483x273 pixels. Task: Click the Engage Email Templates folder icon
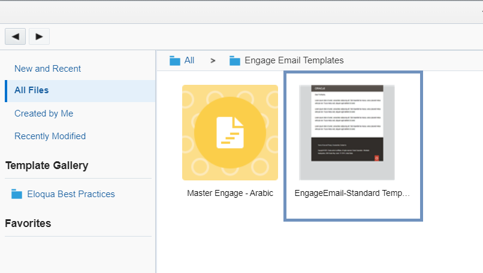click(x=235, y=60)
